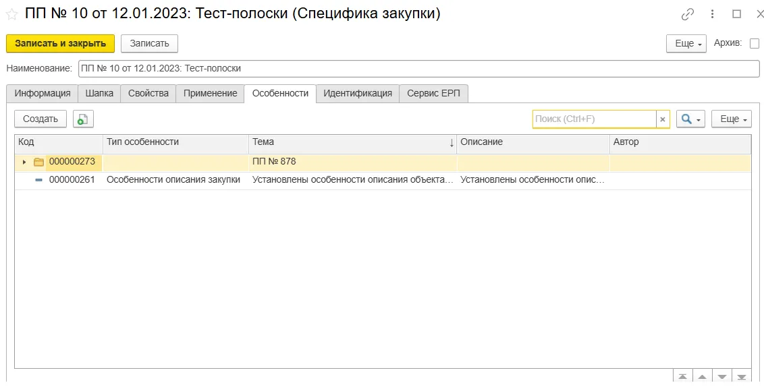This screenshot has height=387, width=764.
Task: Go to the Применение tab
Action: [x=210, y=94]
